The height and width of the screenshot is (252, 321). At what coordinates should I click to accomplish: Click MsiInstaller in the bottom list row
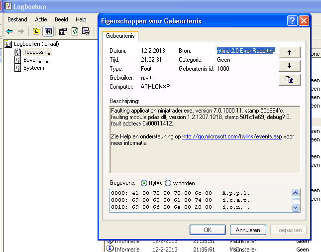click(x=243, y=250)
